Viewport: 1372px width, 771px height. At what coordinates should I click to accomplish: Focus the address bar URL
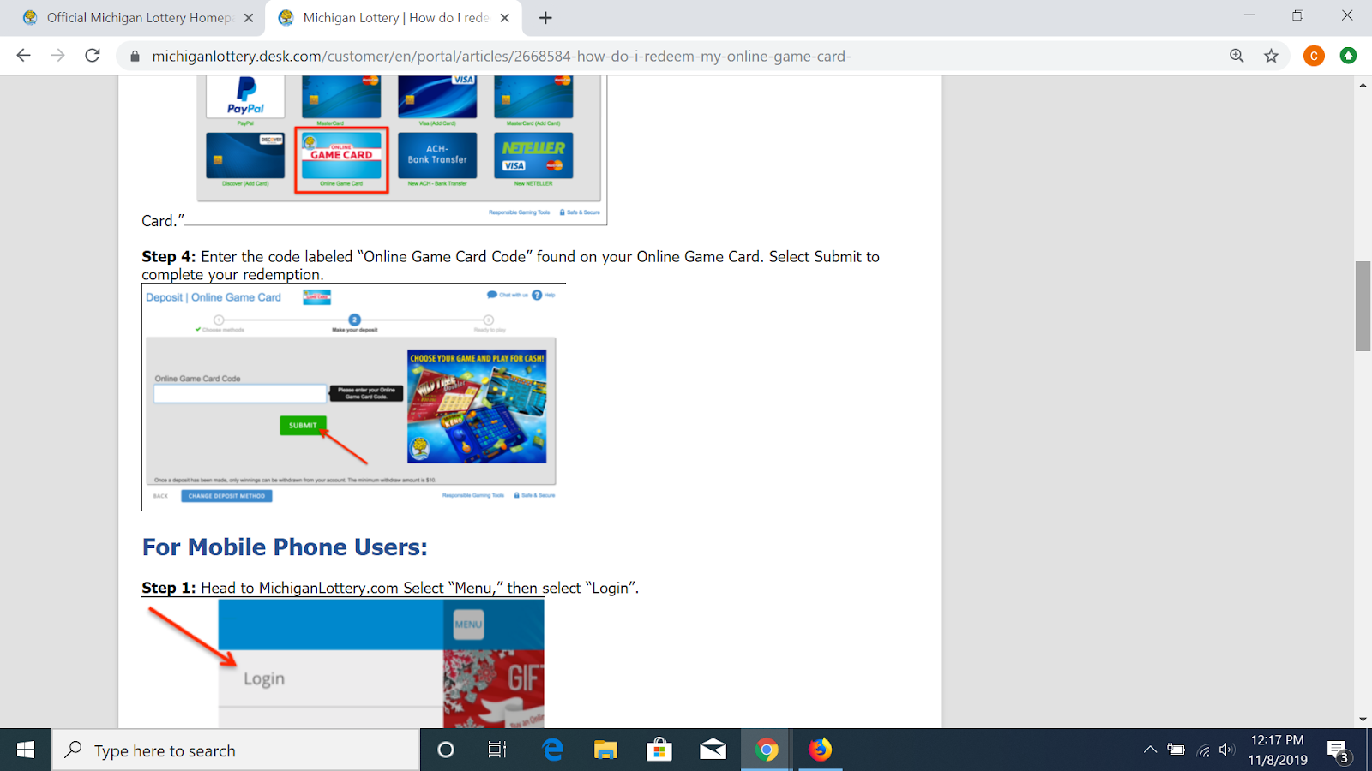[x=502, y=57]
